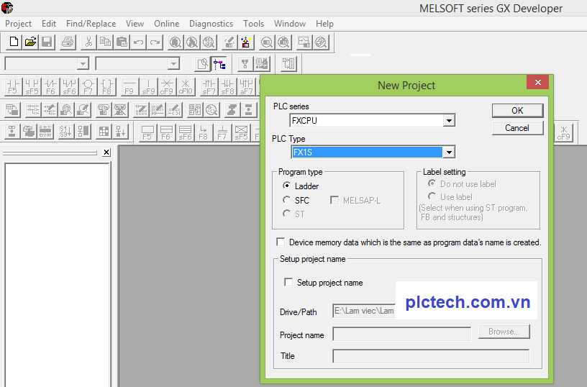Viewport: 587px width, 387px height.
Task: Select SFC program type
Action: [x=296, y=200]
